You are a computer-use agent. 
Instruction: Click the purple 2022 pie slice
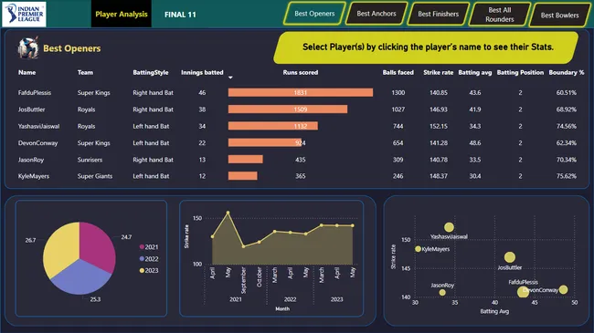(80, 278)
